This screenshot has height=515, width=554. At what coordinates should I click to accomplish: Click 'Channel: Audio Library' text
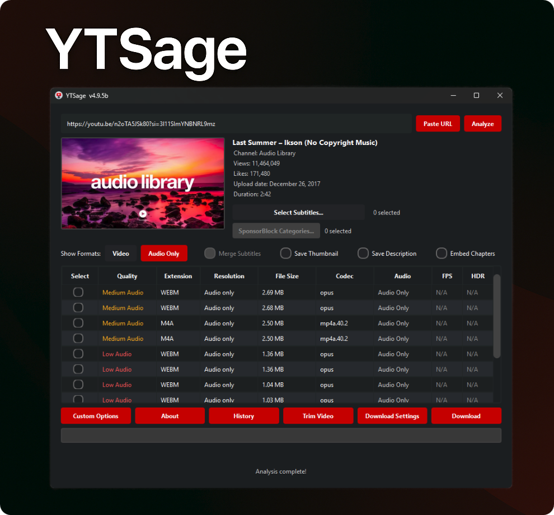click(264, 153)
